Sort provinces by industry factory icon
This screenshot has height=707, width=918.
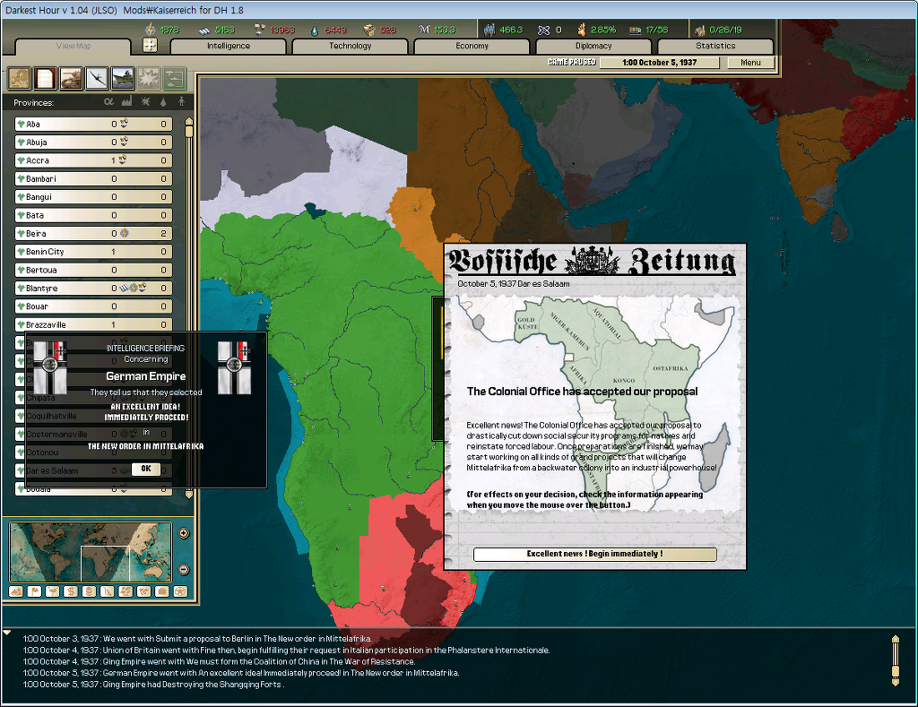tap(126, 102)
